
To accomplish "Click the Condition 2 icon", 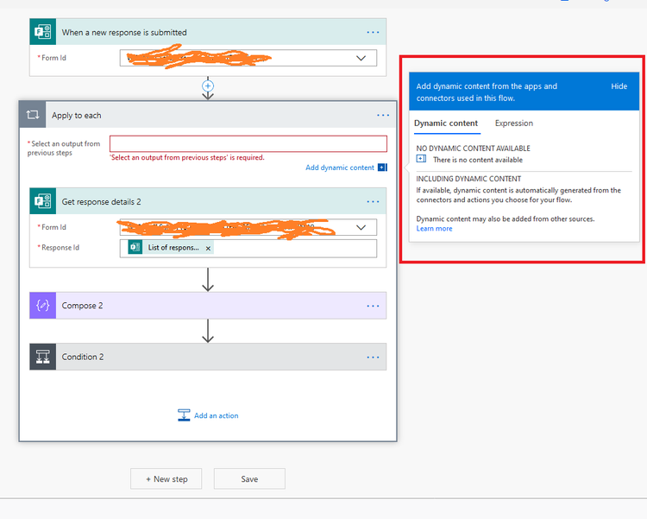I will coord(43,357).
